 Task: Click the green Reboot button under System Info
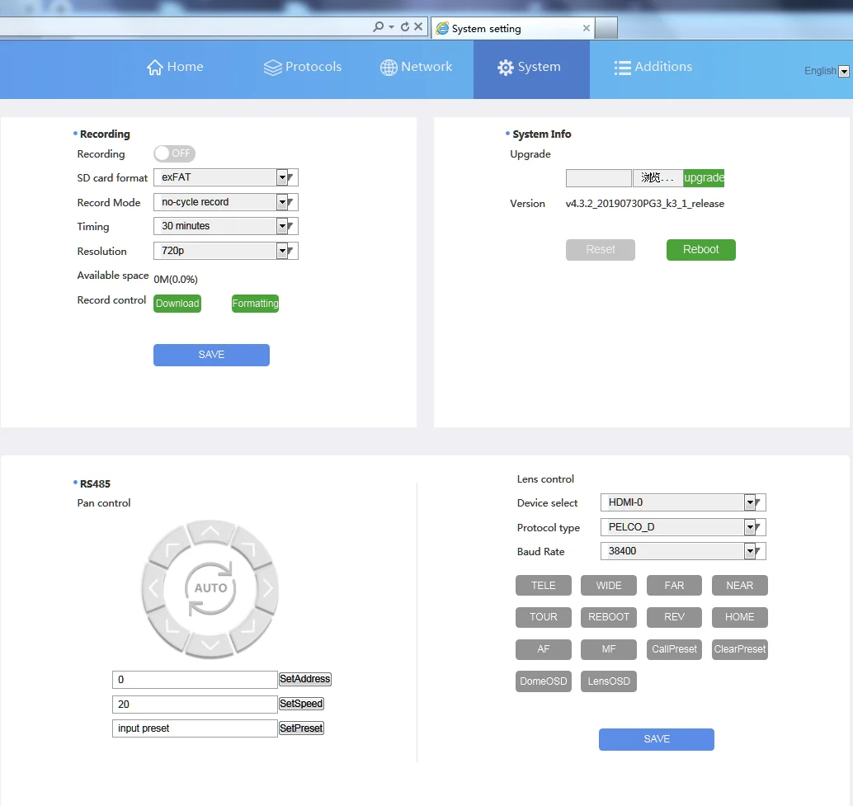coord(700,250)
